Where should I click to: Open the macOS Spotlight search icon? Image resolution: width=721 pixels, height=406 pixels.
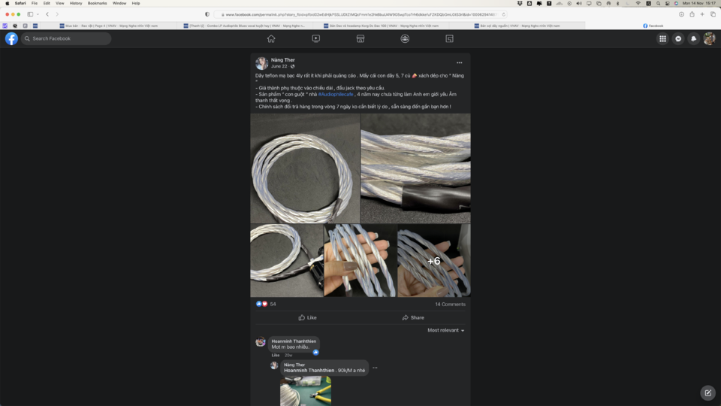658,3
